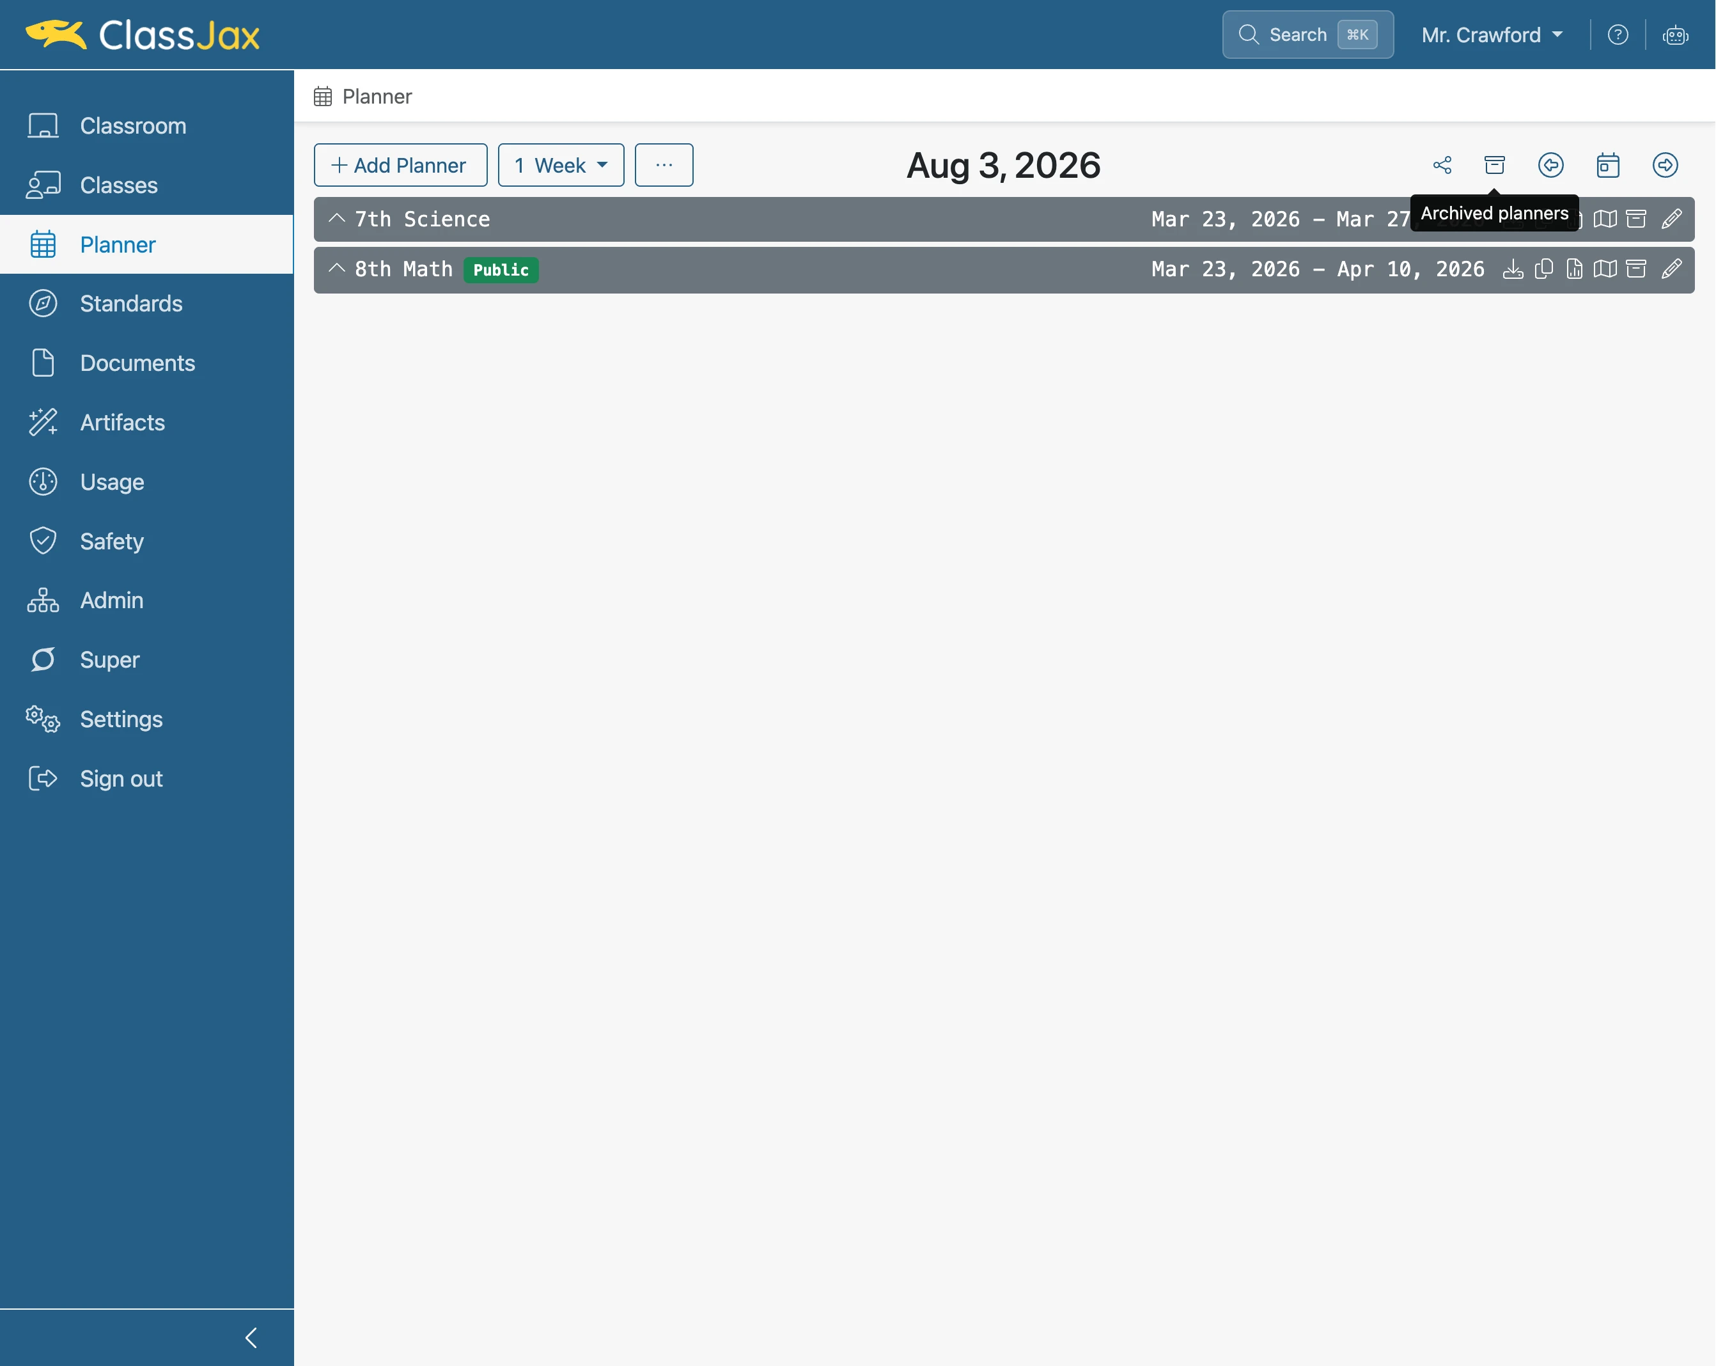Viewport: 1716px width, 1366px height.
Task: Go to Standards in the sidebar
Action: pos(146,304)
